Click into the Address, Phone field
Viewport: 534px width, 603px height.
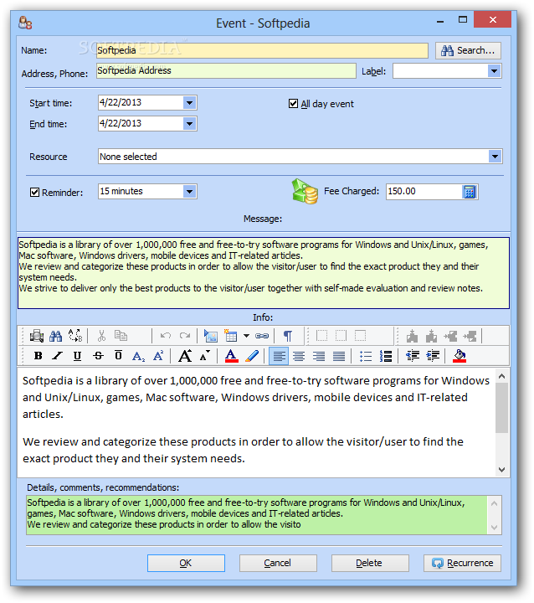(226, 70)
